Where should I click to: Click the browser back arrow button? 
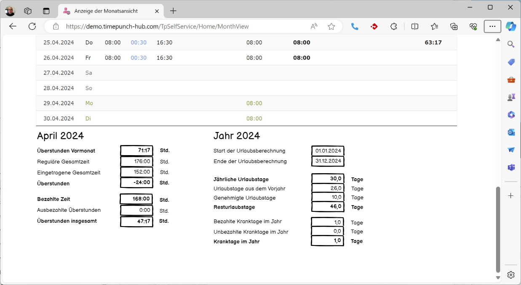[13, 26]
